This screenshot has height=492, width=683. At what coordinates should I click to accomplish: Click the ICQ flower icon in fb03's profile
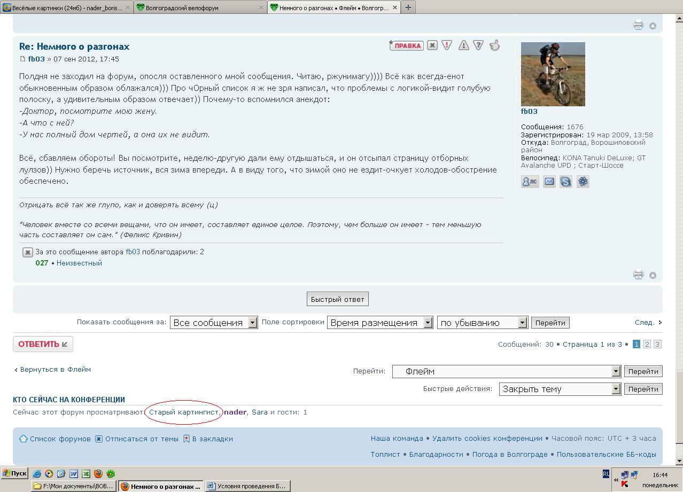[x=583, y=182]
